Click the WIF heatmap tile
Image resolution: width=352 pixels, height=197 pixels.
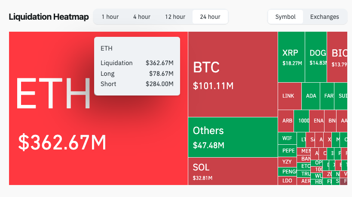pyautogui.click(x=287, y=138)
